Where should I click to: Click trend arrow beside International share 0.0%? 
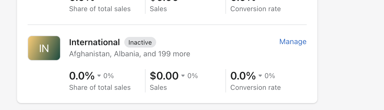99,76
